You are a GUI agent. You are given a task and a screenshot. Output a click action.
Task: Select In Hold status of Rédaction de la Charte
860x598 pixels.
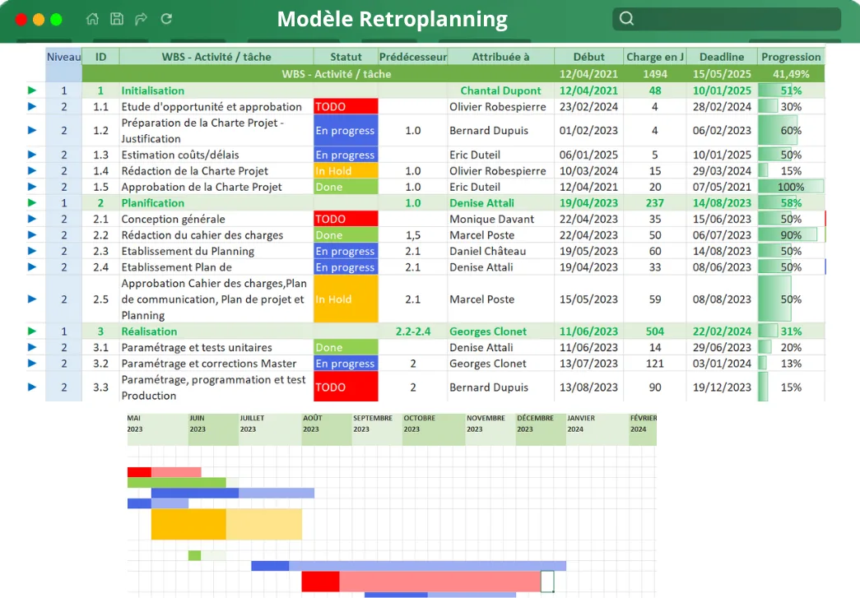click(x=346, y=171)
